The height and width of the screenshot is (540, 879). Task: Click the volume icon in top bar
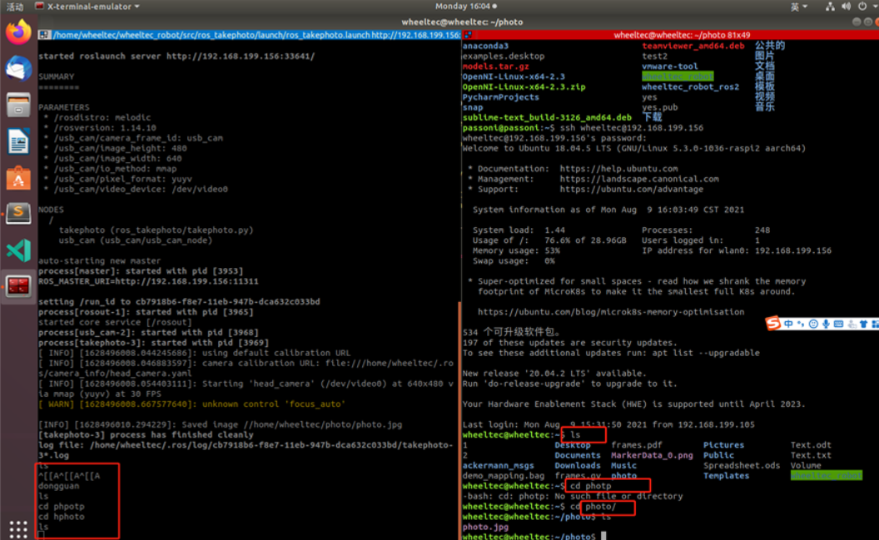[x=846, y=7]
